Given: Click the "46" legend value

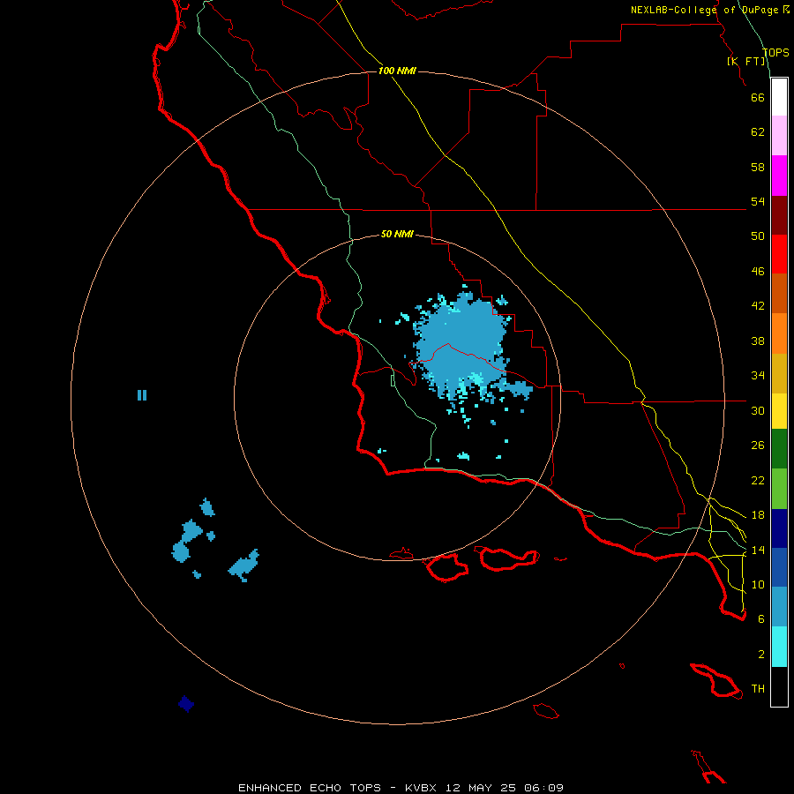Looking at the screenshot, I should pyautogui.click(x=758, y=272).
